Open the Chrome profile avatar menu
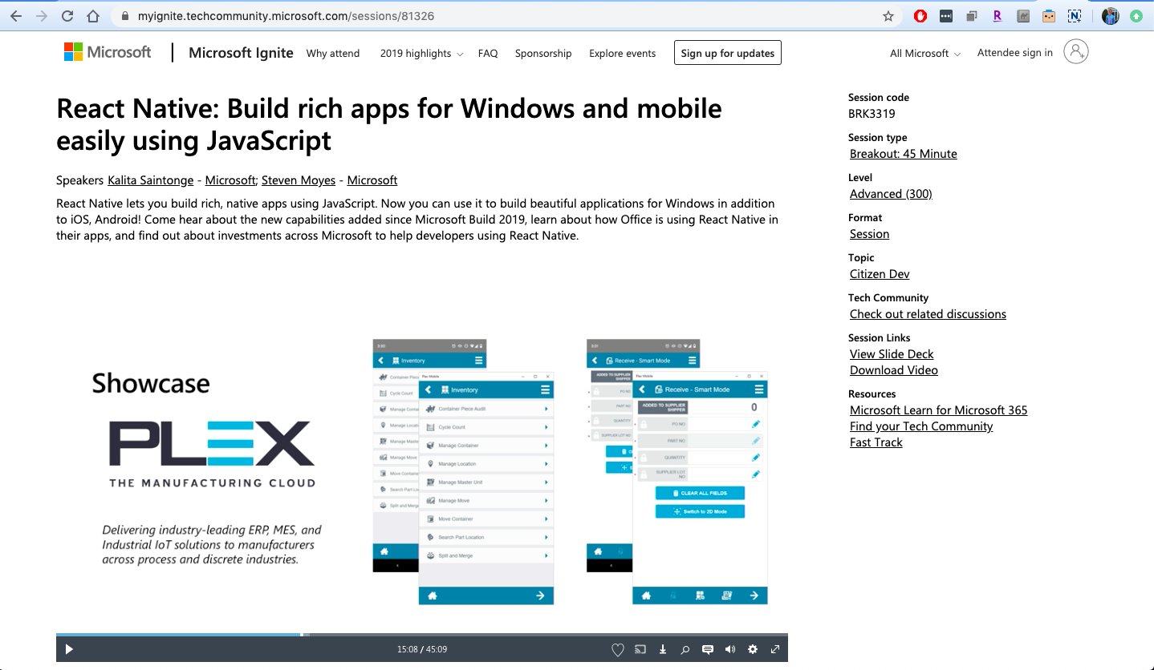Screen dimensions: 1154x670 click(1110, 15)
